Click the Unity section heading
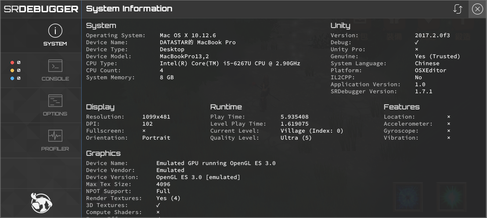The image size is (487, 218). [340, 26]
